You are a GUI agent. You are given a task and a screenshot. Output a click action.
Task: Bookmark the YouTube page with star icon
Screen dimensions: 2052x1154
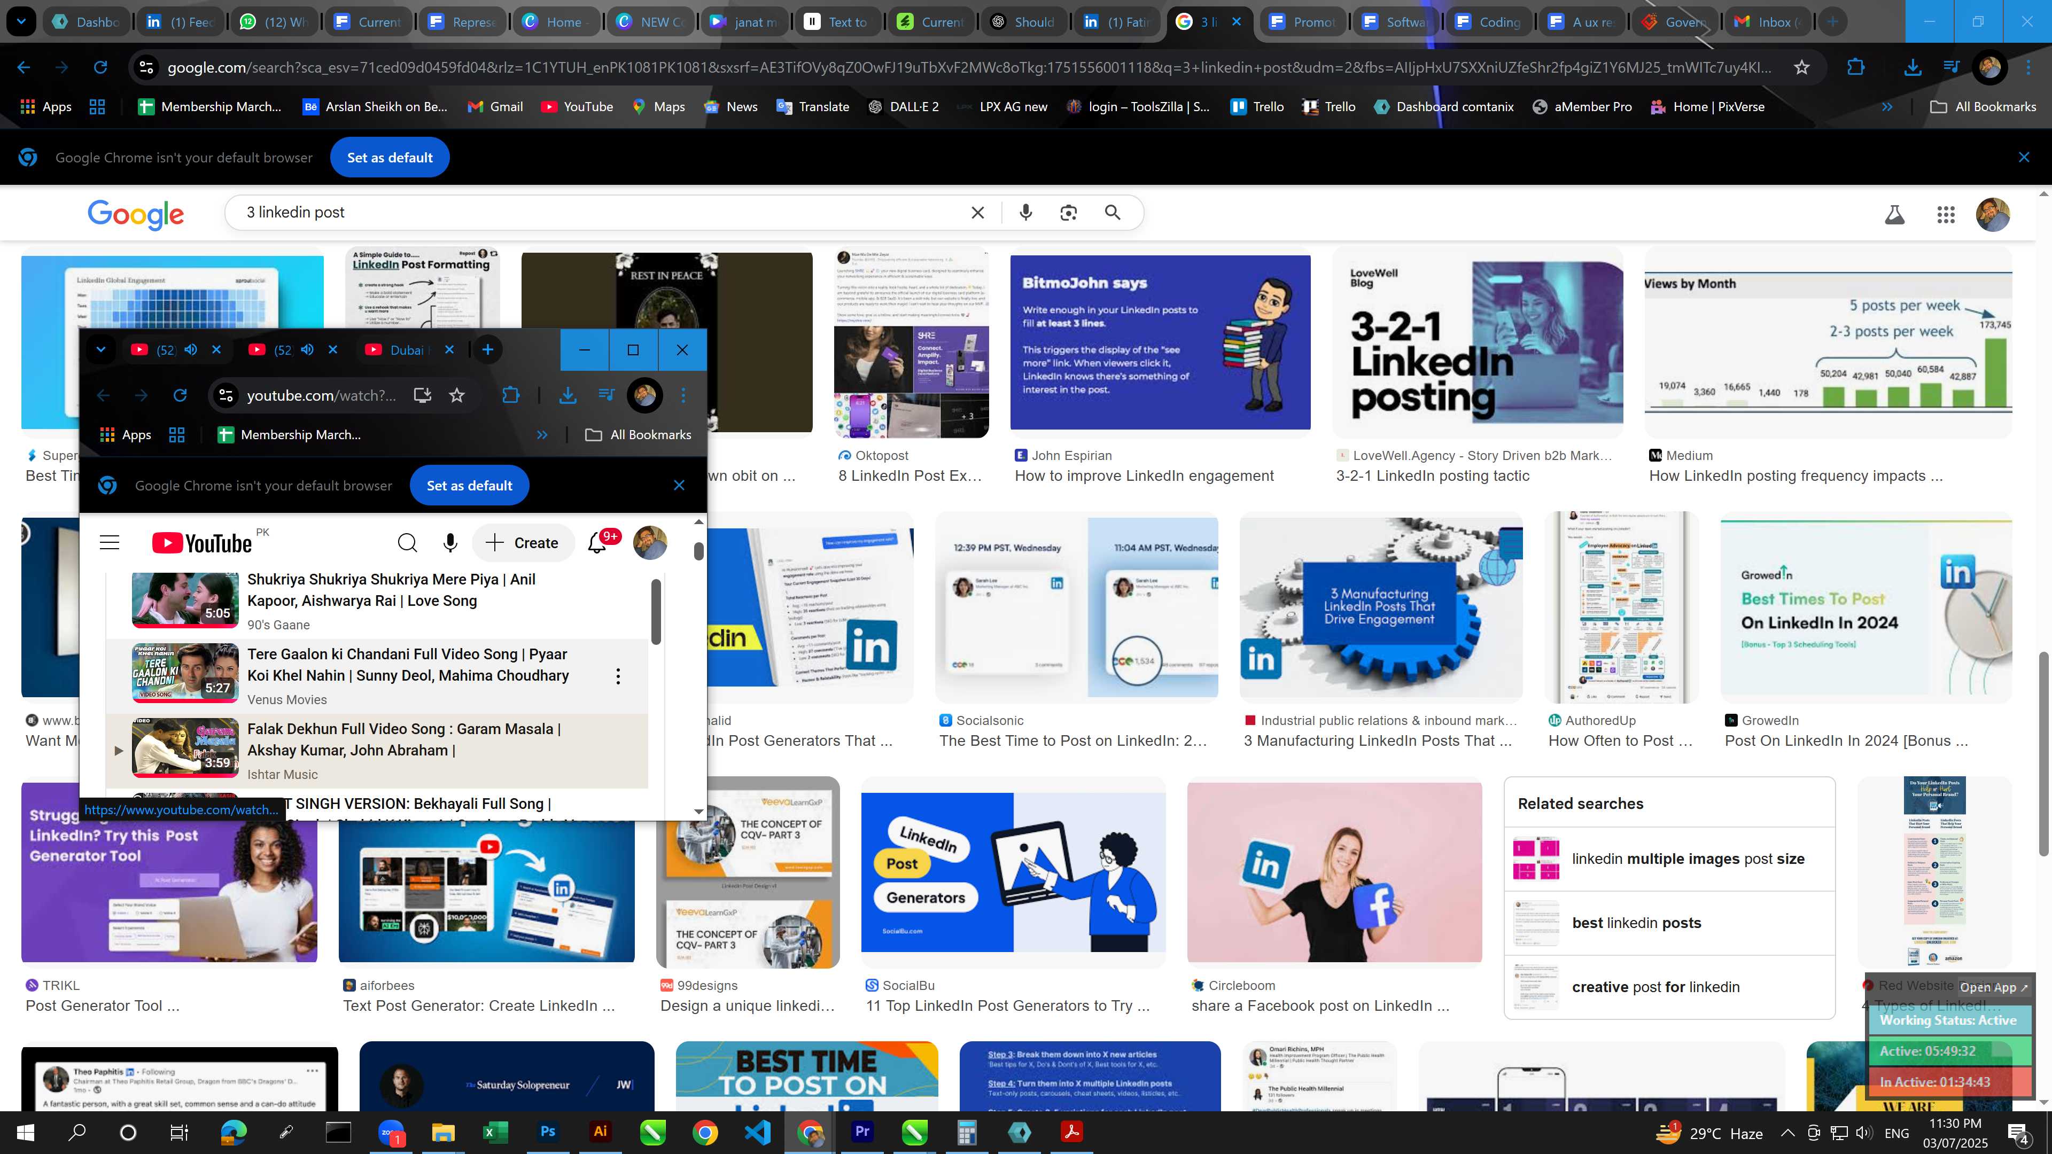coord(456,395)
